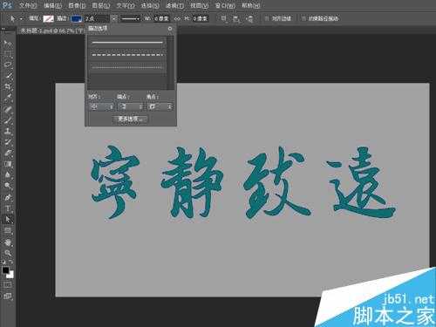Click the H height input field
The image size is (436, 327).
(201, 18)
